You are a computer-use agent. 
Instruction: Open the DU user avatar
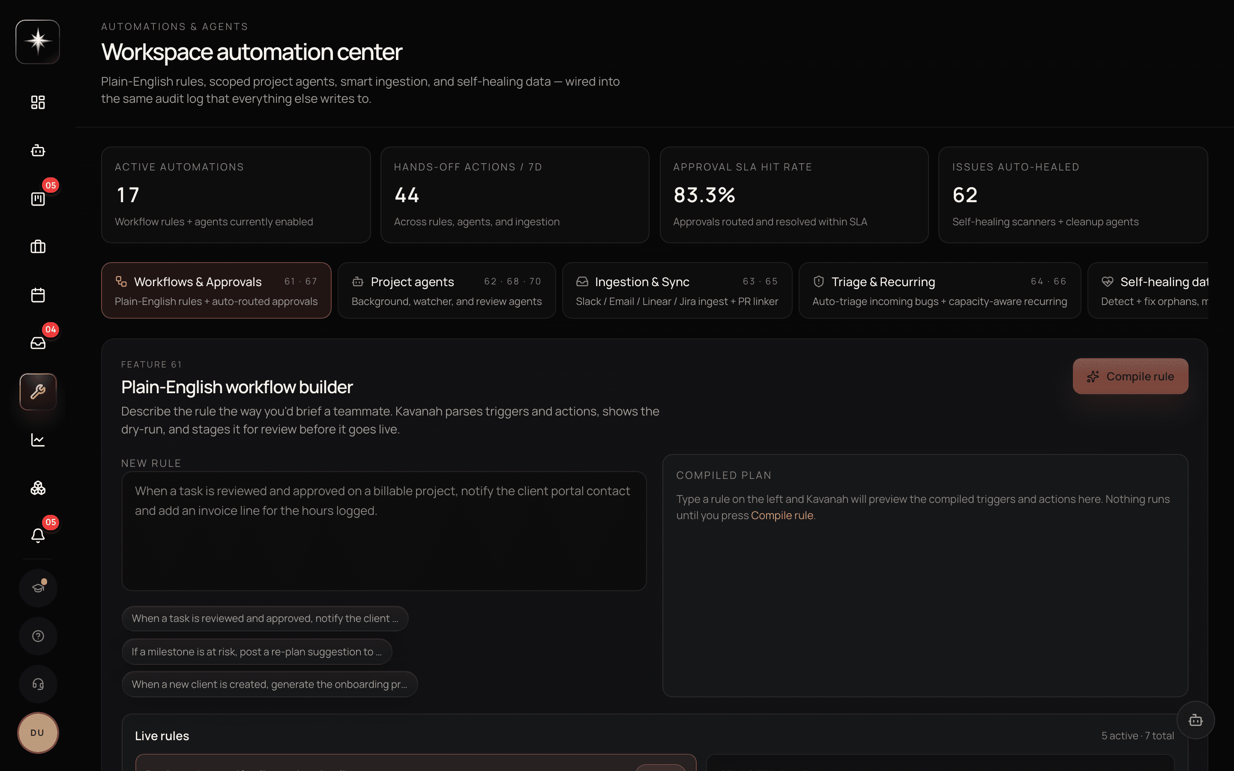38,733
